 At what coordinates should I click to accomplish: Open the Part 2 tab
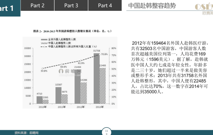(x=37, y=6)
